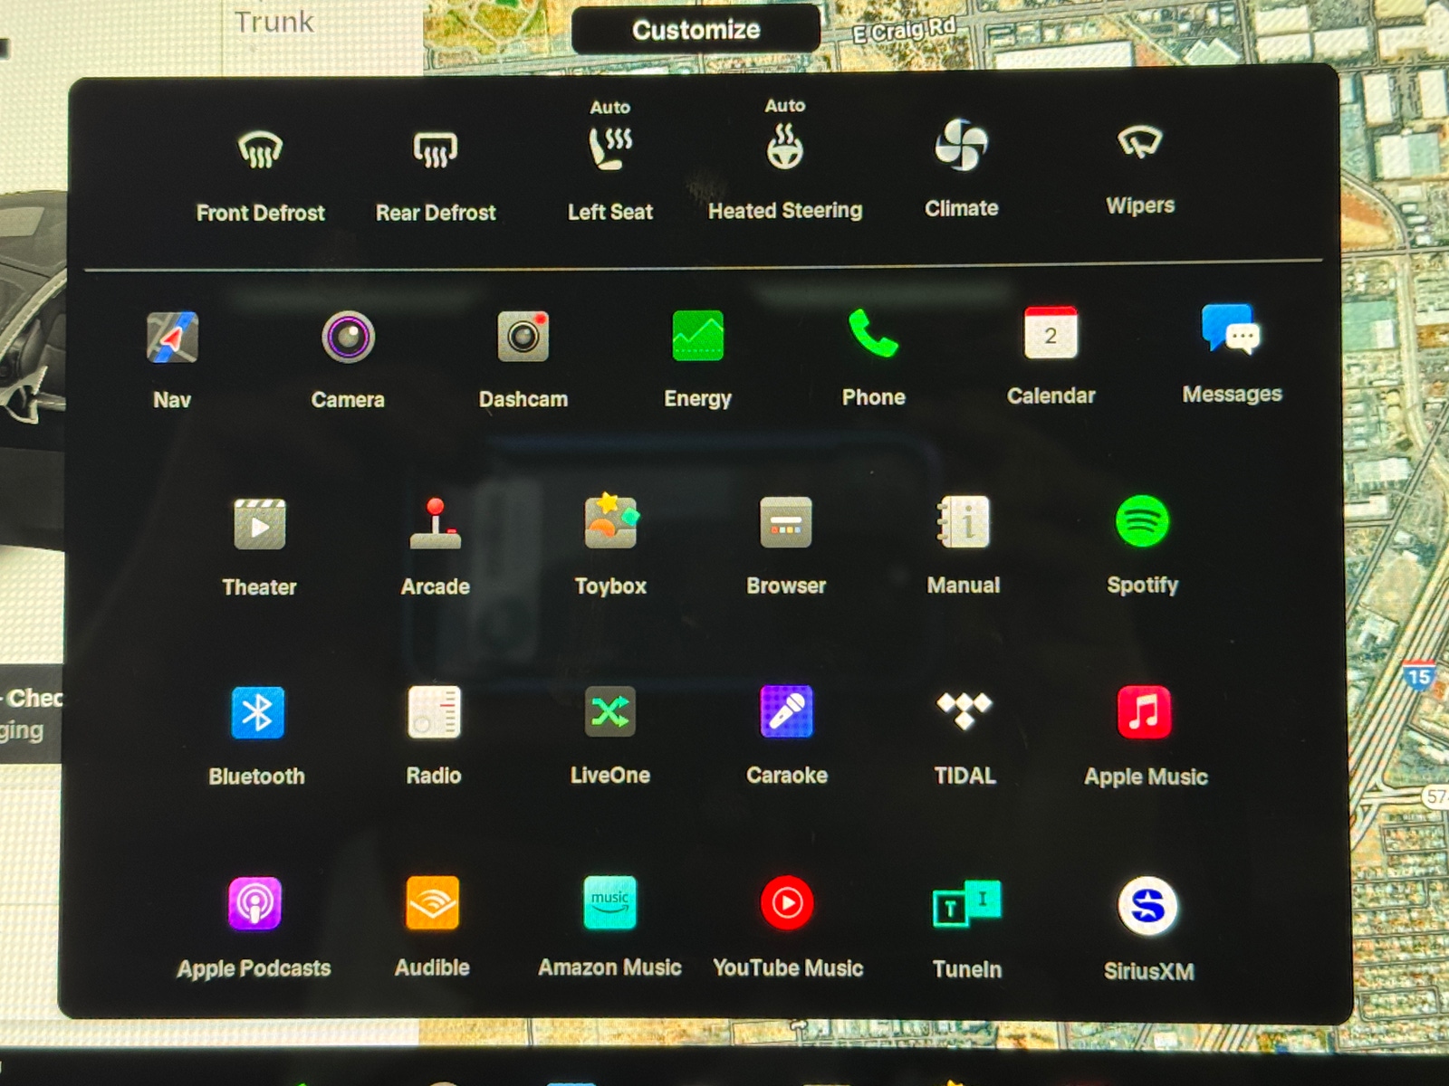The image size is (1449, 1086).
Task: Click the Customize button
Action: [696, 30]
